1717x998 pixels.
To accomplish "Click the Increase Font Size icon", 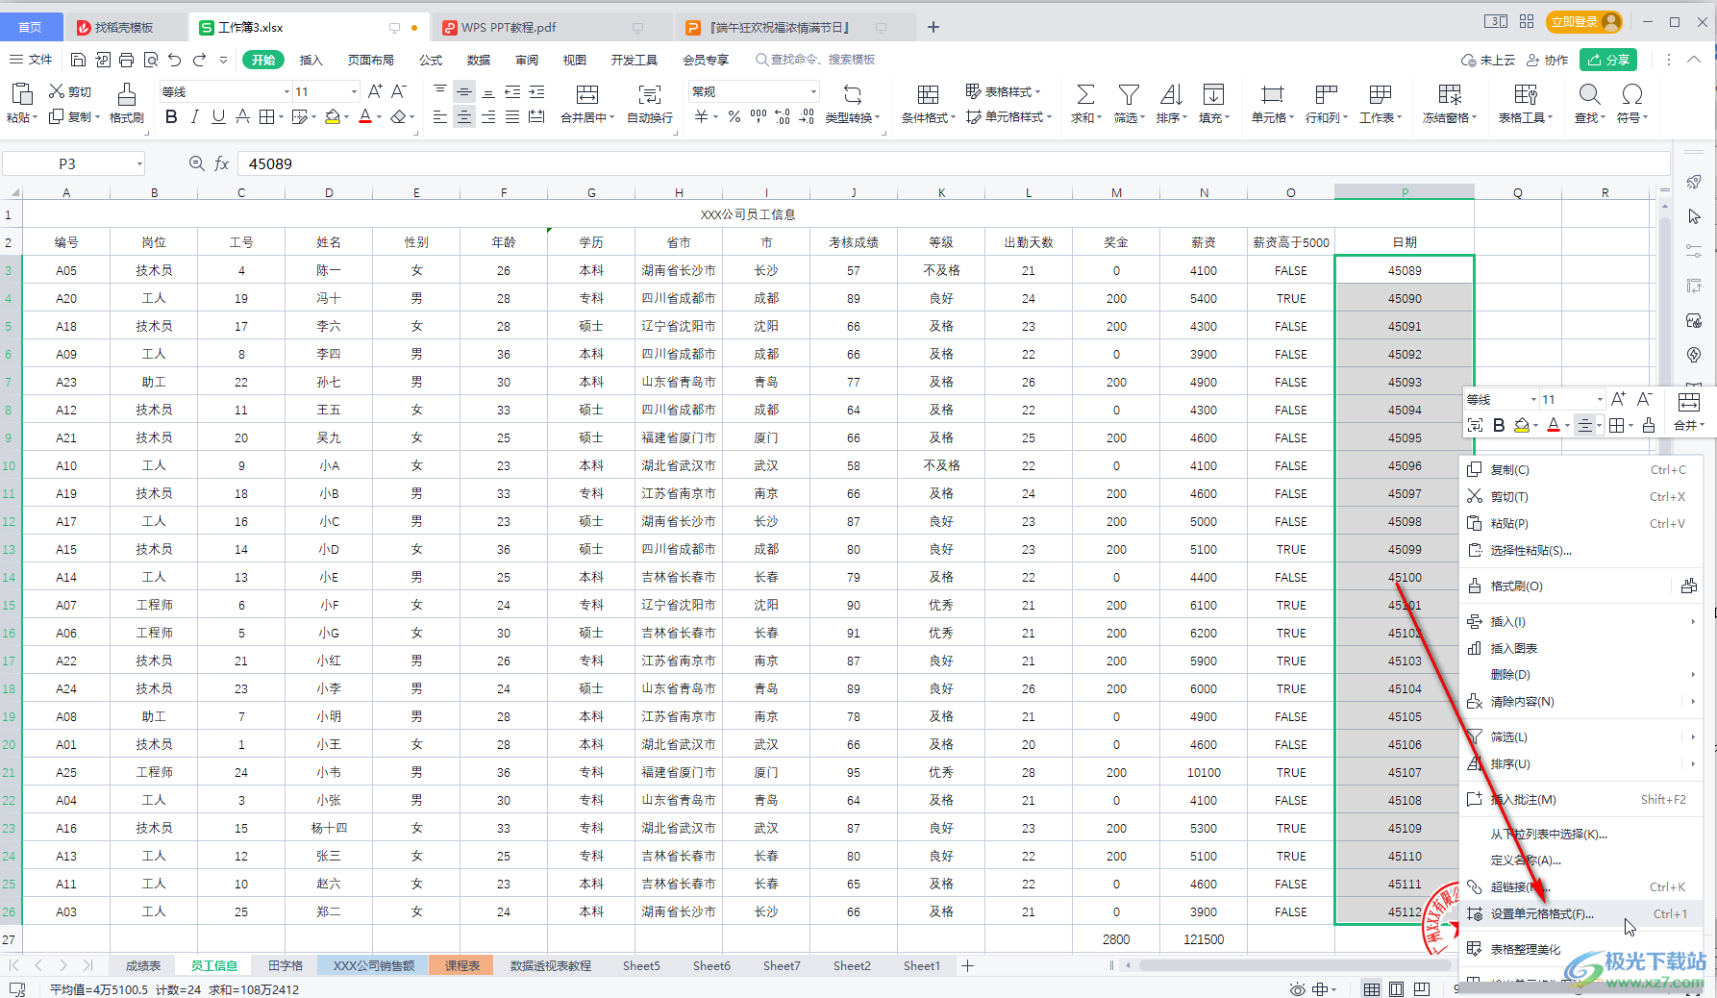I will pos(375,91).
